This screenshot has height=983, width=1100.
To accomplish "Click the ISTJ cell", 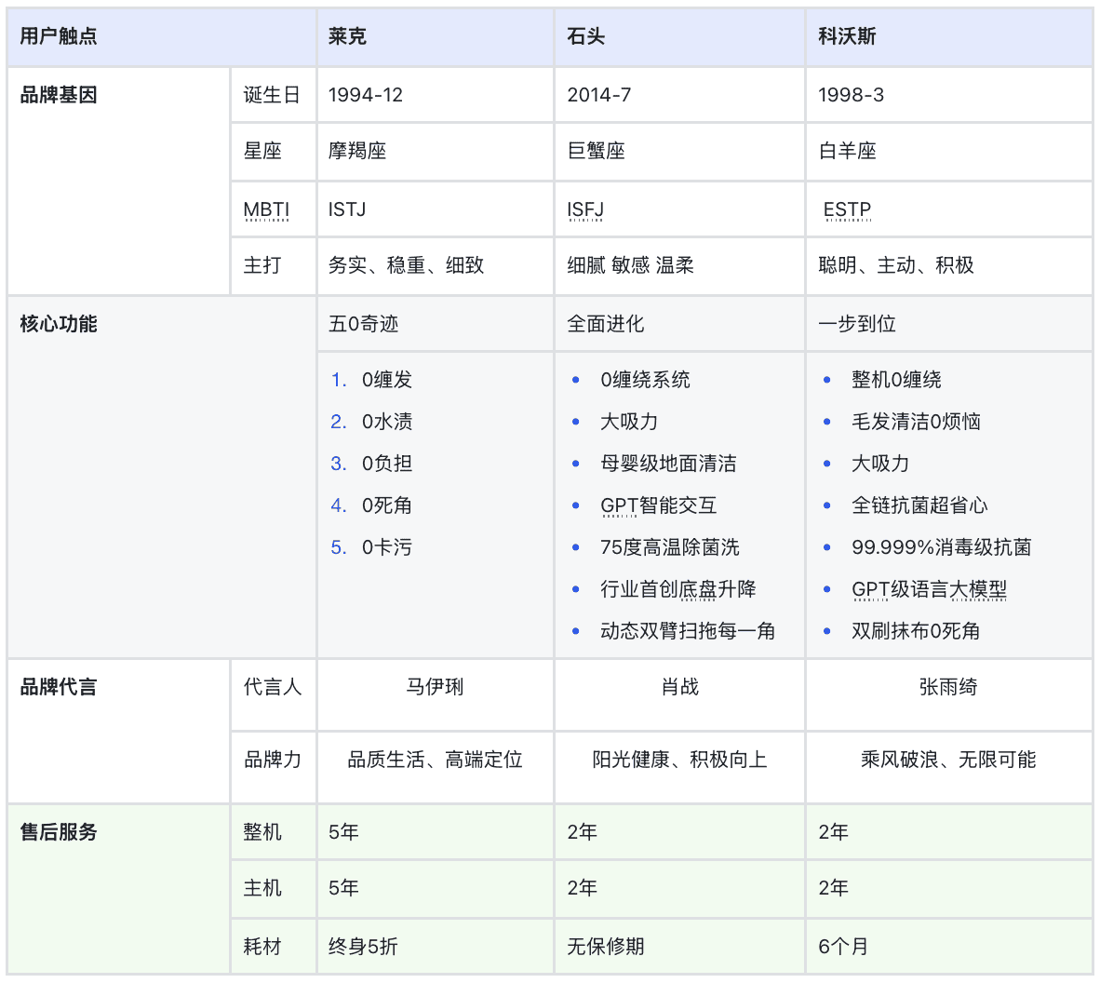I will click(435, 209).
